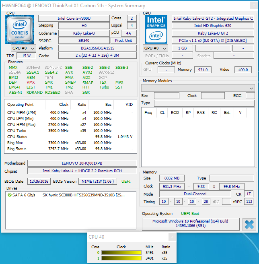259x264 pixels.
Task: Close the System Summary window
Action: pos(254,6)
